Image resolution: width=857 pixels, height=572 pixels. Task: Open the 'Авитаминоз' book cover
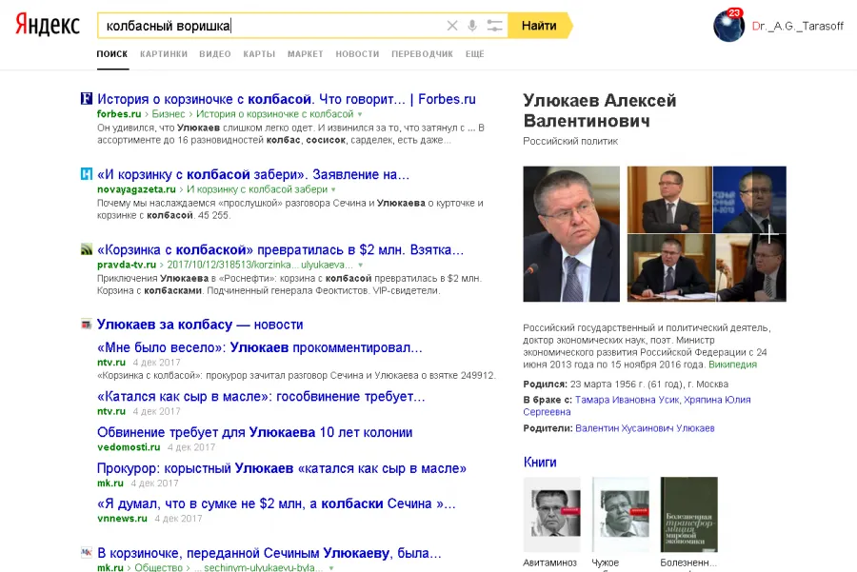point(551,515)
